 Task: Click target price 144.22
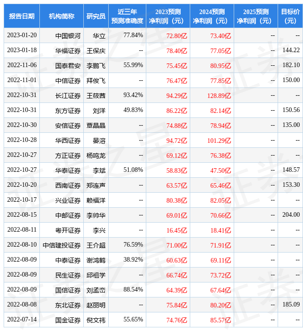291,50
